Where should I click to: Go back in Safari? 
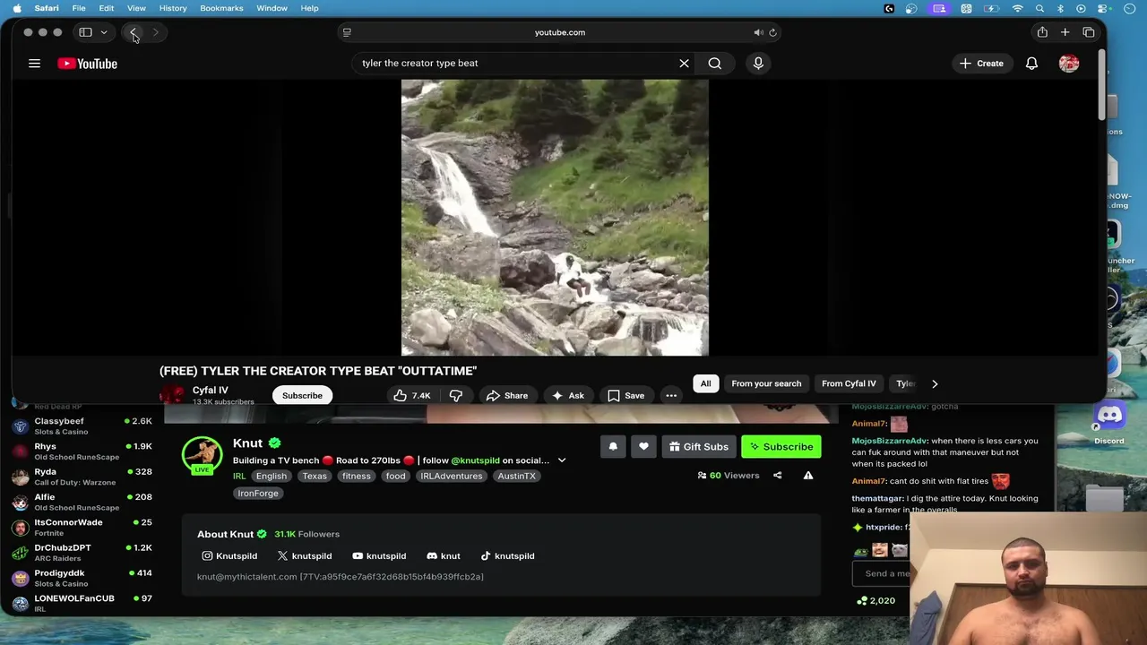[133, 32]
